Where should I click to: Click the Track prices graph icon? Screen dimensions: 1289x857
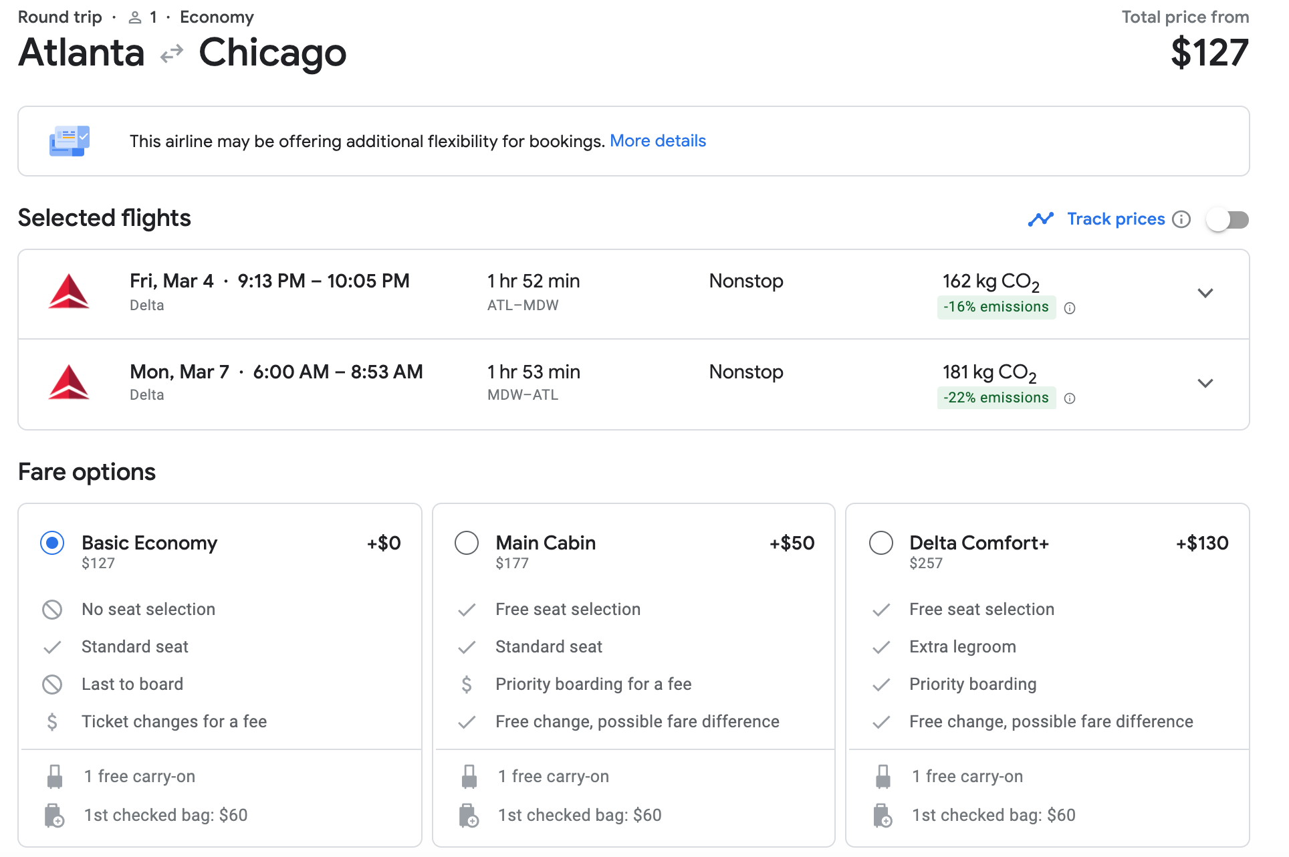(1040, 219)
